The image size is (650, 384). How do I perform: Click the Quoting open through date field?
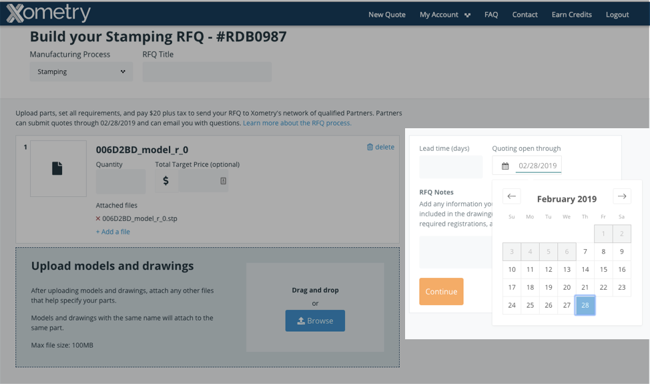coord(538,166)
